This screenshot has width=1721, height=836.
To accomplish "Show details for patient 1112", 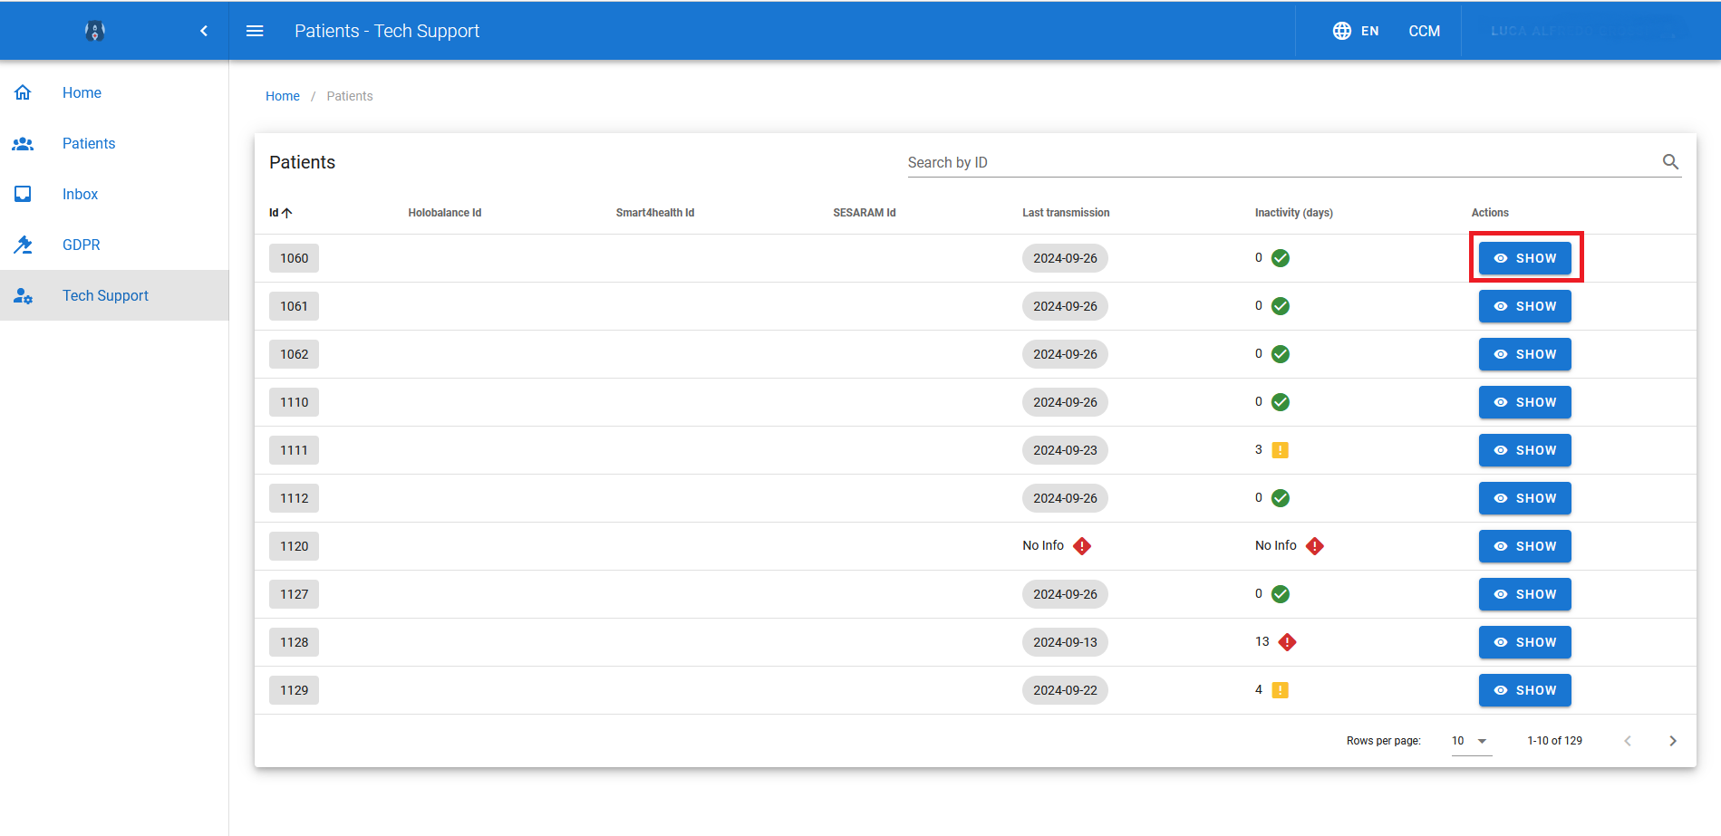I will tap(1525, 498).
